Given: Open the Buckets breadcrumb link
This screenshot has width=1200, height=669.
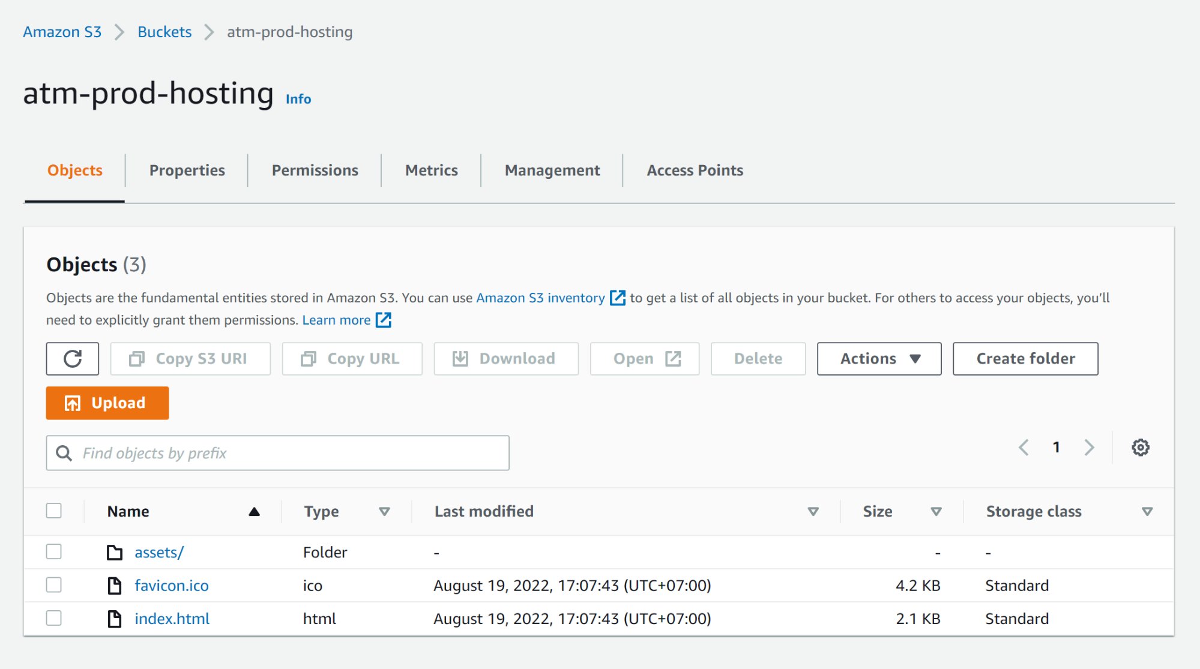Looking at the screenshot, I should (164, 32).
